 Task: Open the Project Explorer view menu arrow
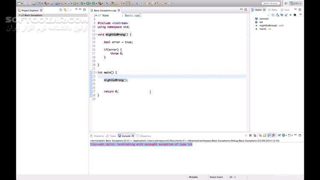[76, 9]
